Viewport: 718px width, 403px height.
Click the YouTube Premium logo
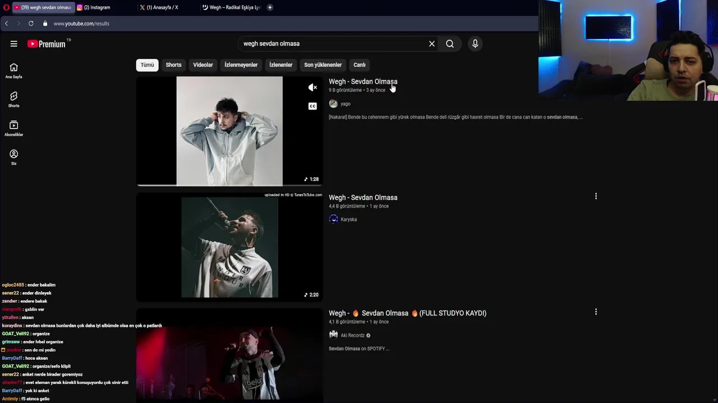[47, 44]
